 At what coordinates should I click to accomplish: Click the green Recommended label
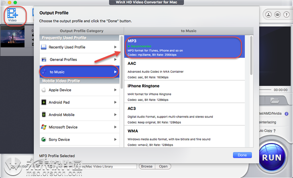[x=139, y=46]
